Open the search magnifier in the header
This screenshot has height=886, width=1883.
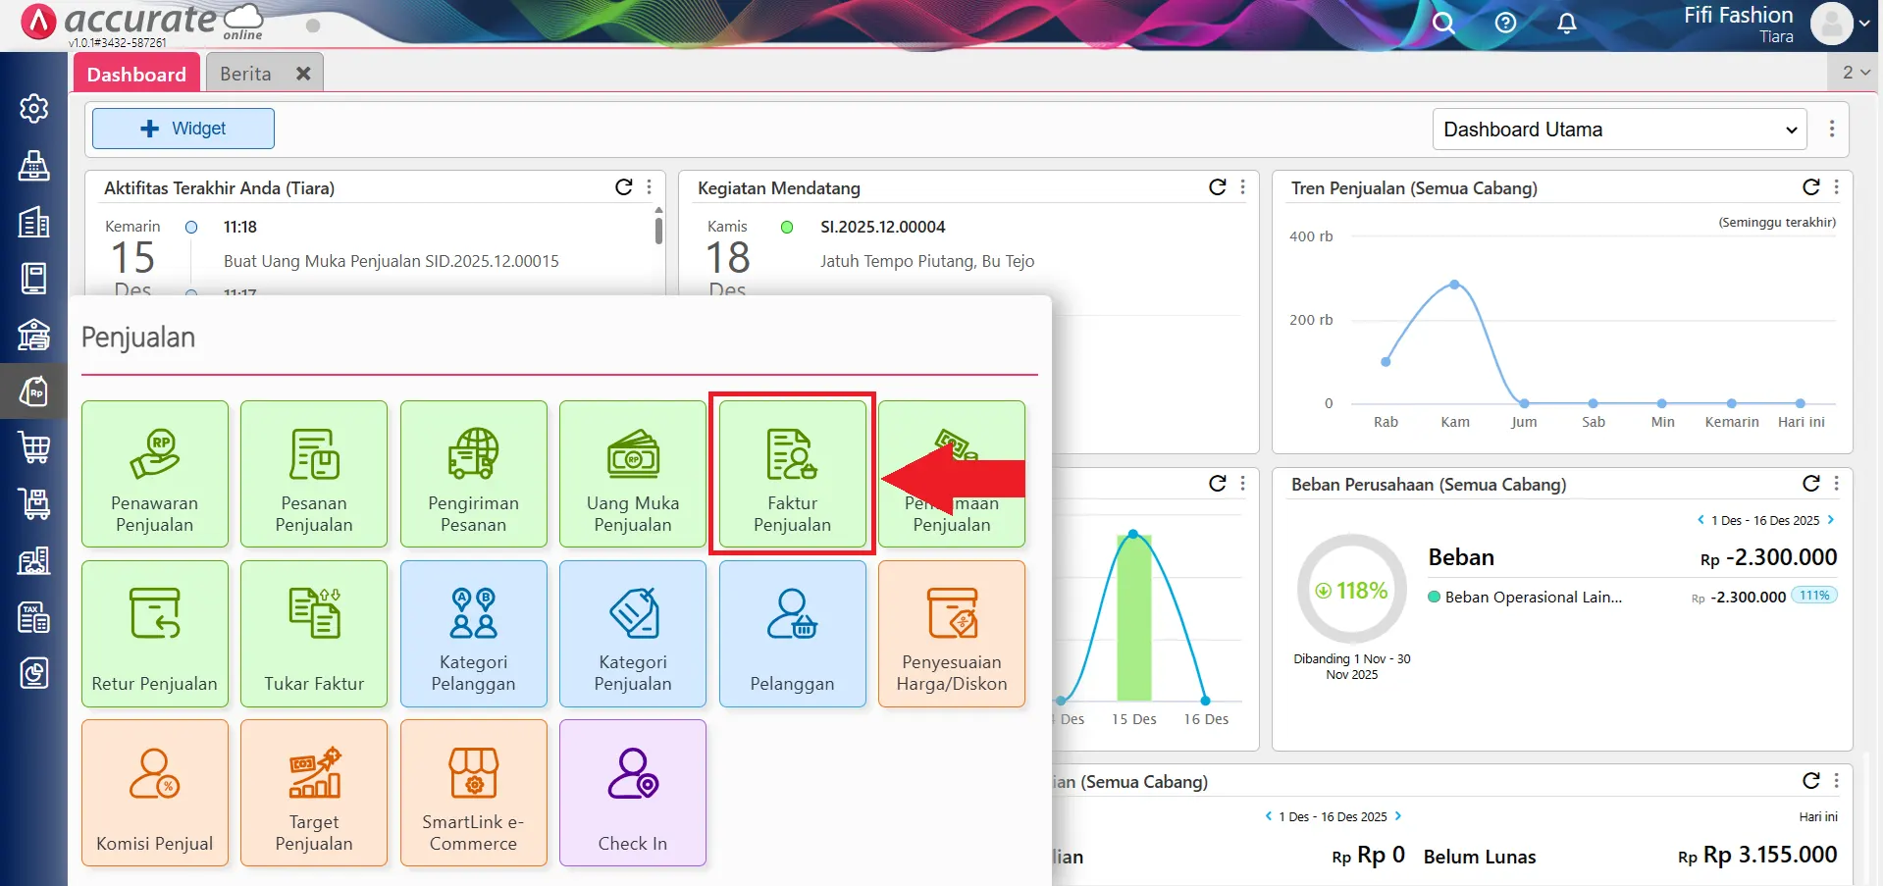1442,24
